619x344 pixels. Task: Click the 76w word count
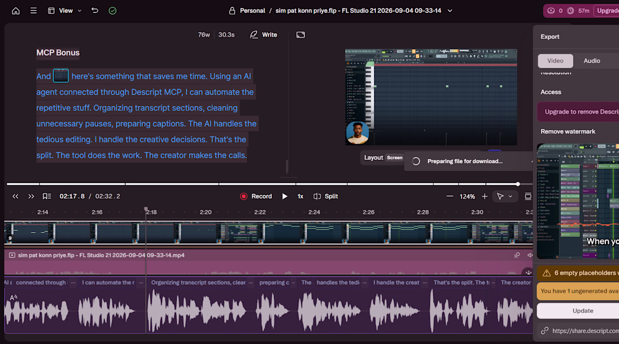click(x=204, y=35)
